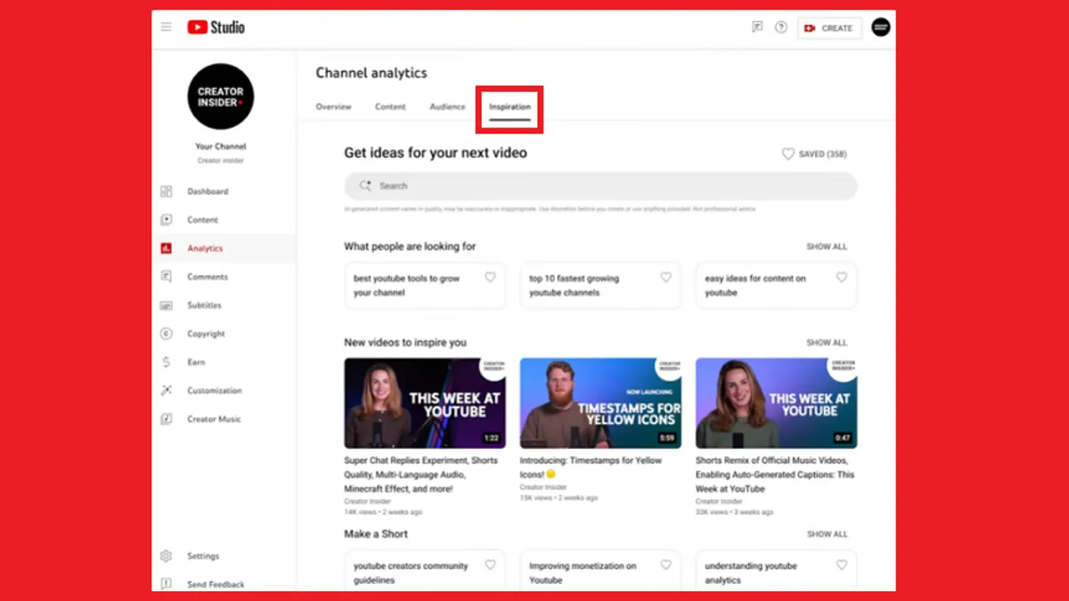Open Dashboard icon in sidebar

166,191
